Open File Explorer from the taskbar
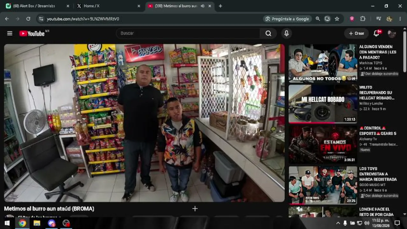Screen dimensions: 407x229 37,223
